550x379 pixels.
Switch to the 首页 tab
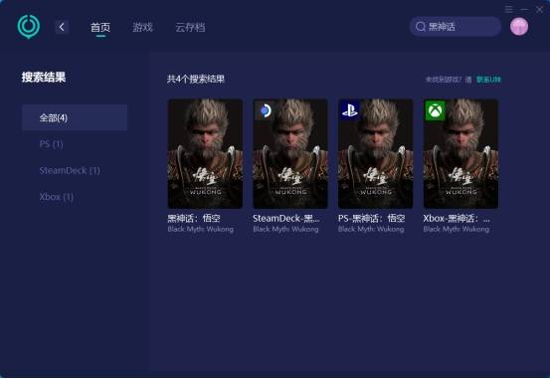point(100,27)
